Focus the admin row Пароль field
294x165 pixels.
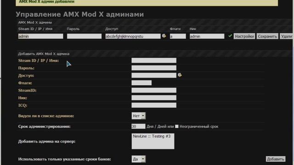click(x=84, y=36)
